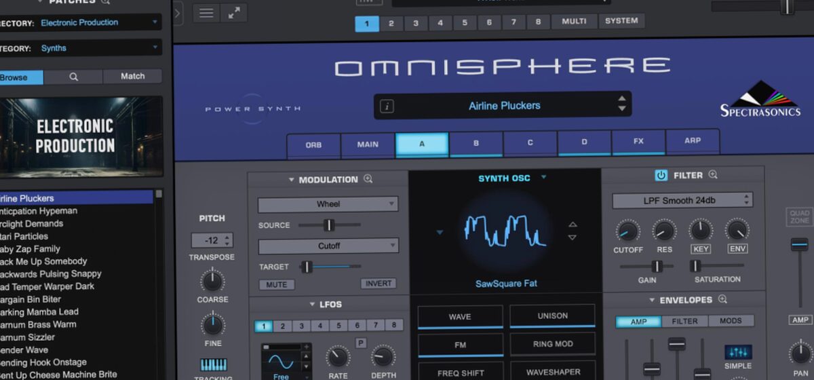Adjust the Pan knob
This screenshot has height=380, width=814.
point(800,354)
